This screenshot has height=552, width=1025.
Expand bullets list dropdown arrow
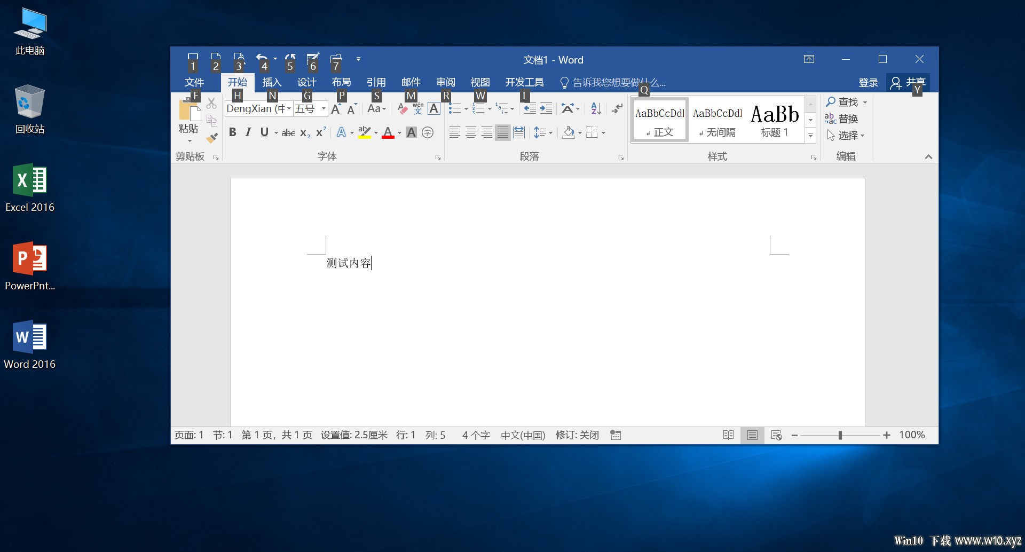click(466, 109)
